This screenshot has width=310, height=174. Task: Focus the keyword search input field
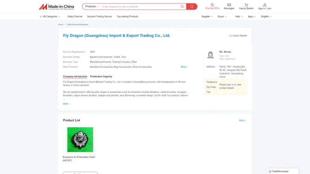[x=141, y=7]
